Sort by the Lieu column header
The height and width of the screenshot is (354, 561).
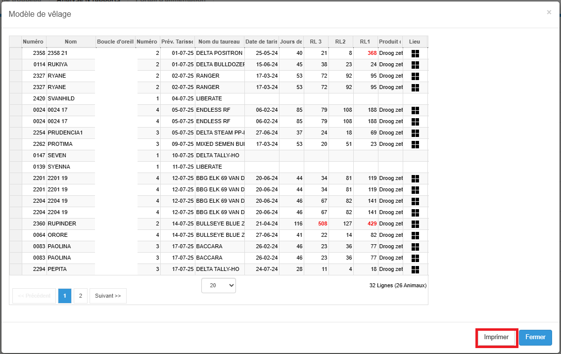click(x=415, y=42)
